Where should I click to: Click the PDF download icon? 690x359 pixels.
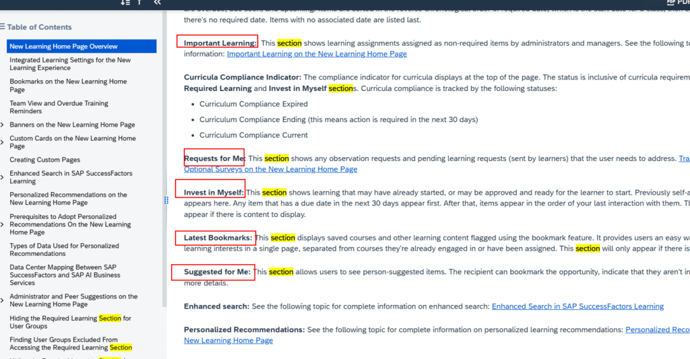point(674,3)
